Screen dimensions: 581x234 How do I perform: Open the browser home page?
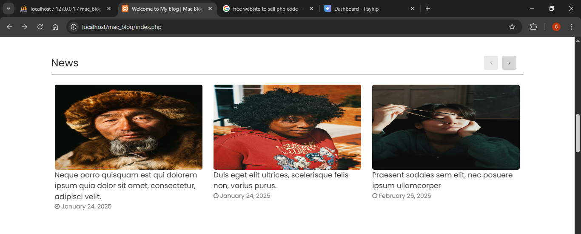click(x=55, y=27)
